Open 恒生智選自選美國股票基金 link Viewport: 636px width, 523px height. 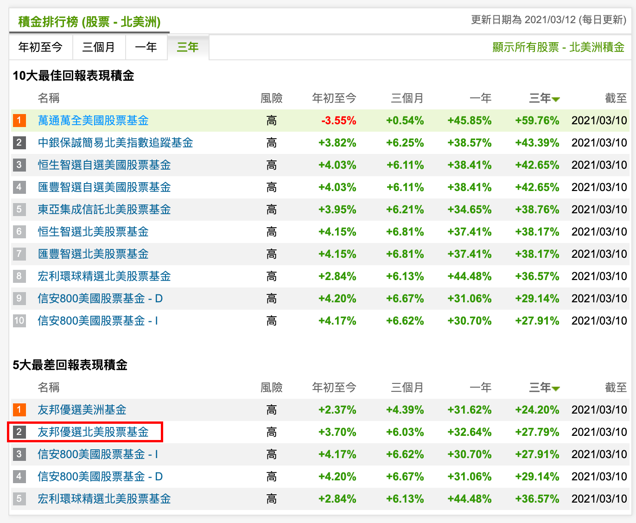coord(104,165)
